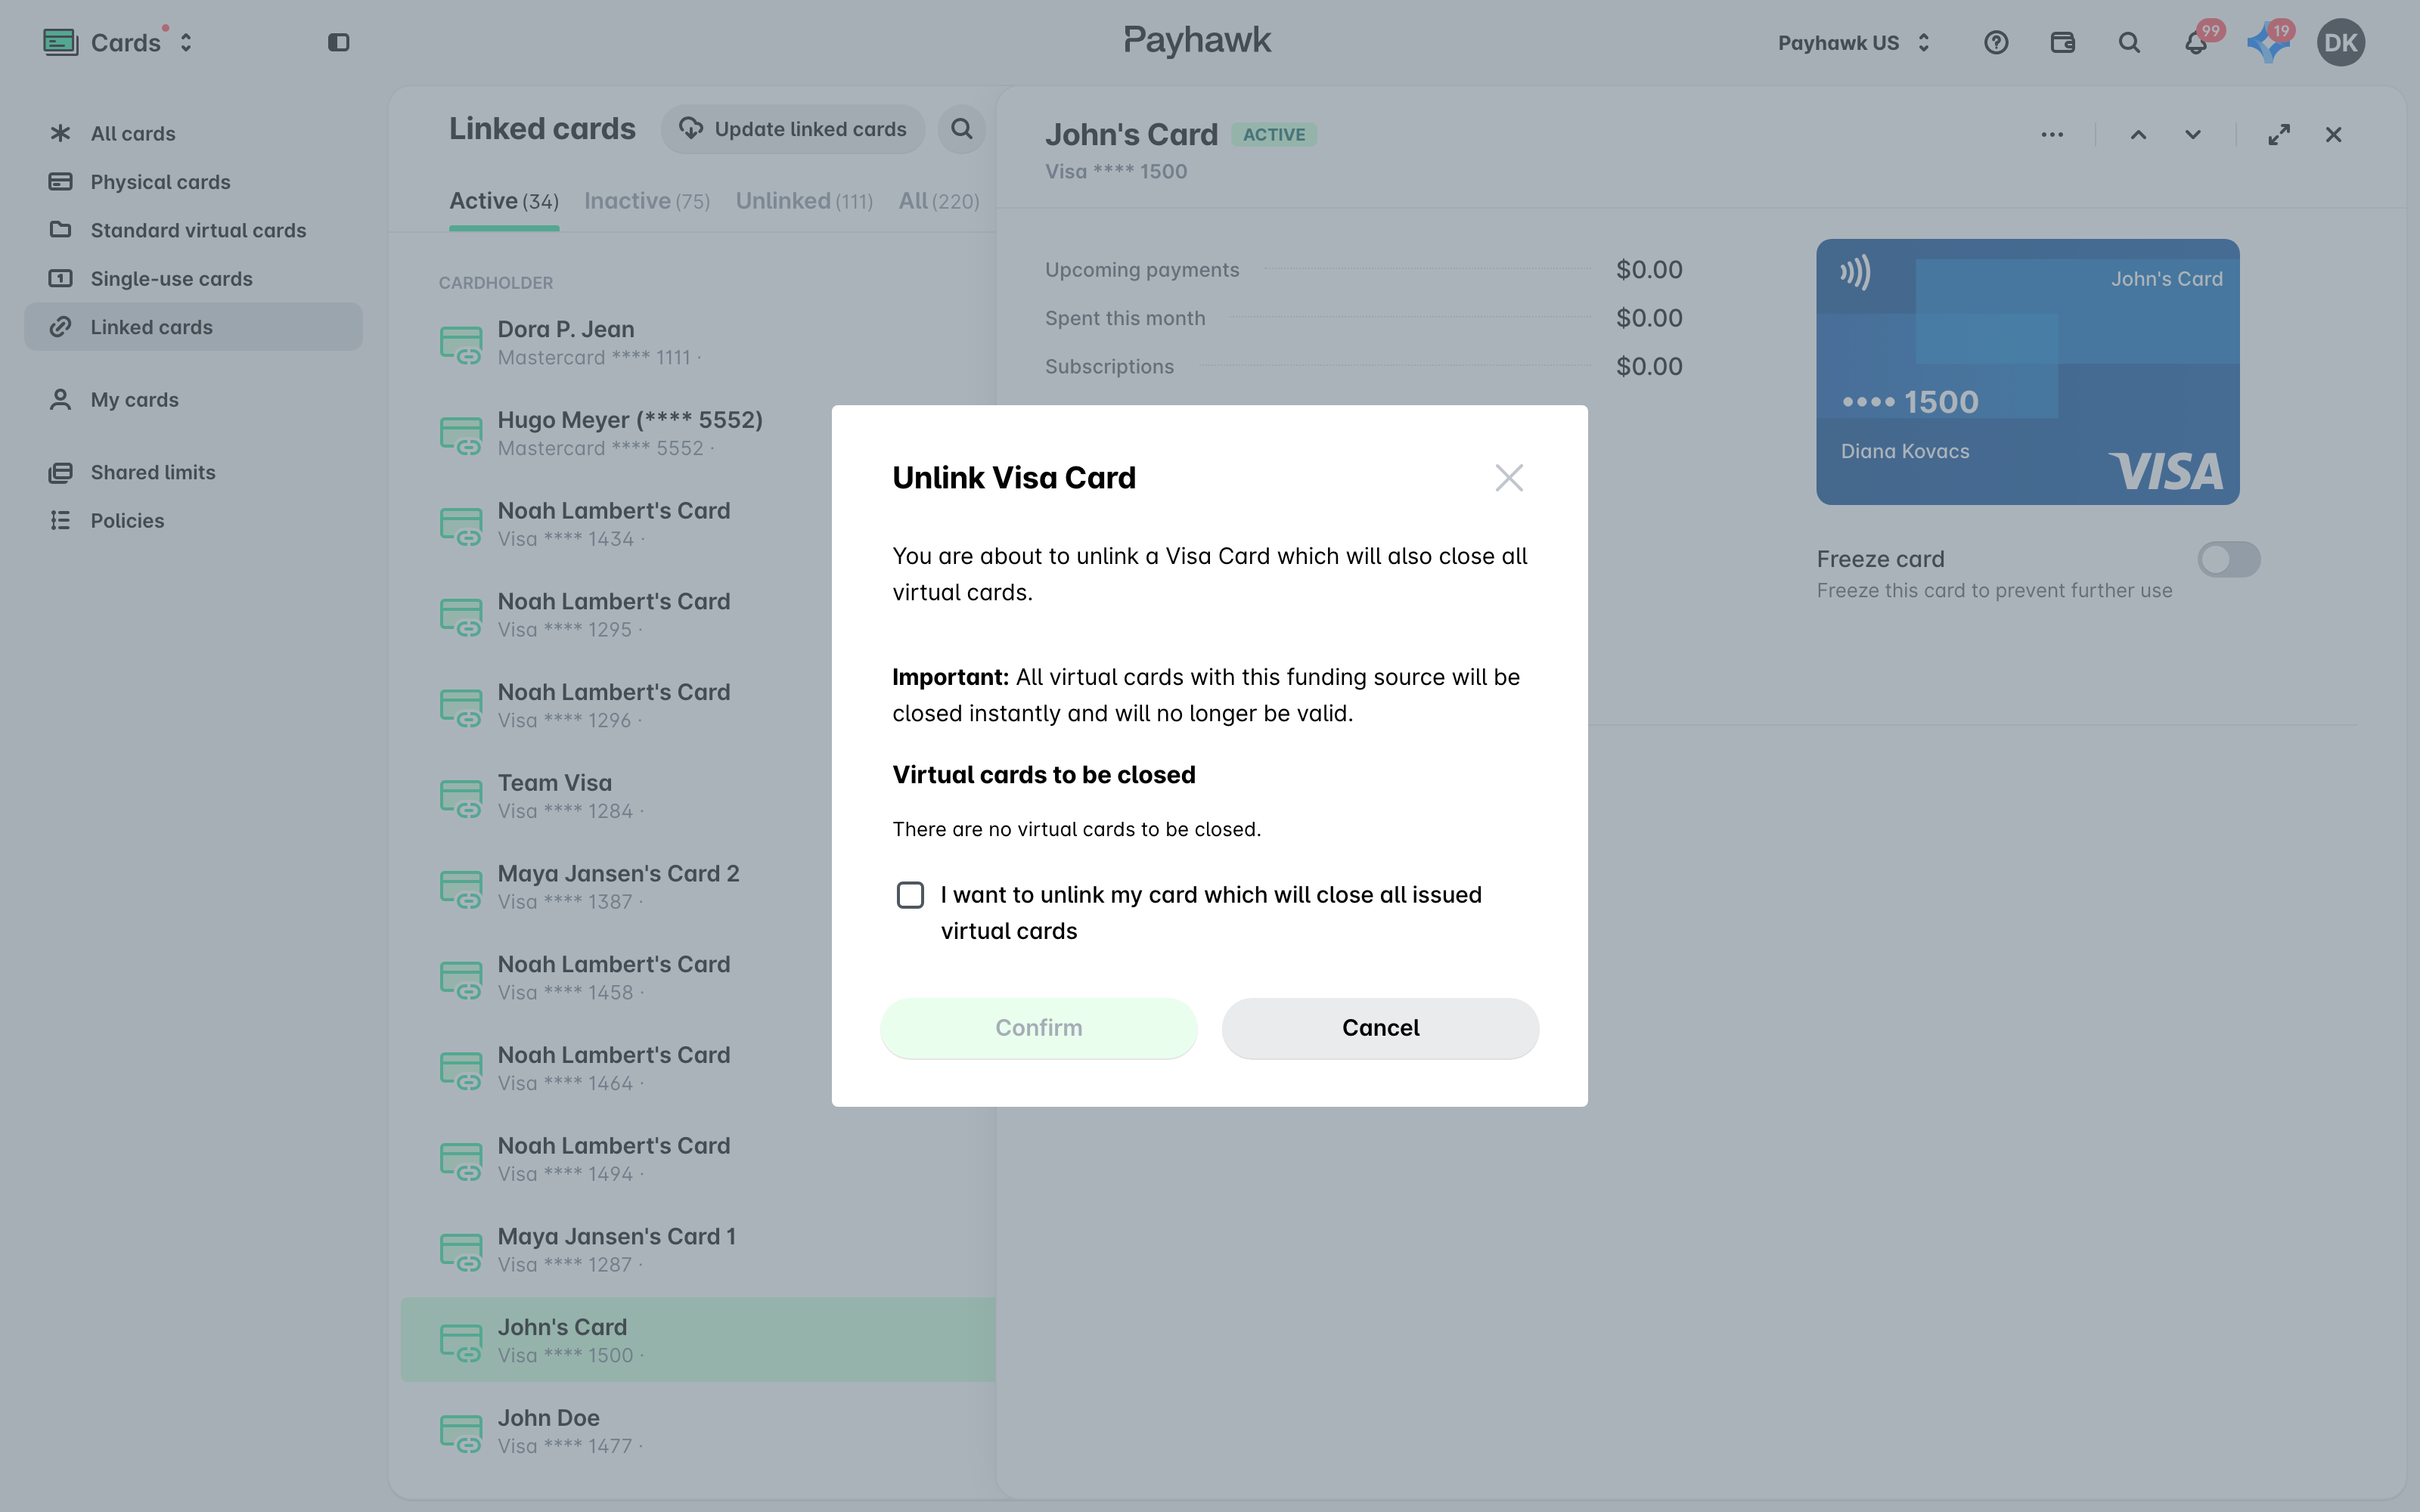Close the Unlink Visa Card dialog
The width and height of the screenshot is (2420, 1512).
1509,478
